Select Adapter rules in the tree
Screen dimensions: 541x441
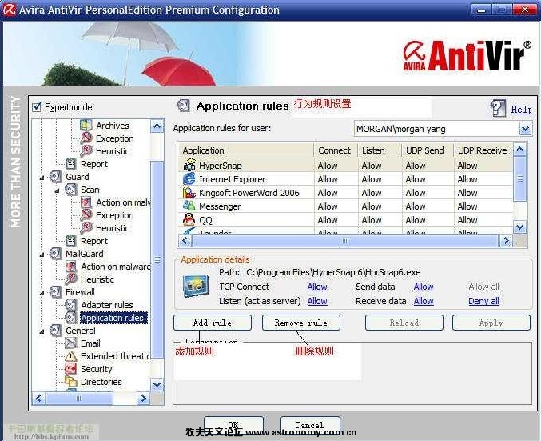[x=107, y=305]
